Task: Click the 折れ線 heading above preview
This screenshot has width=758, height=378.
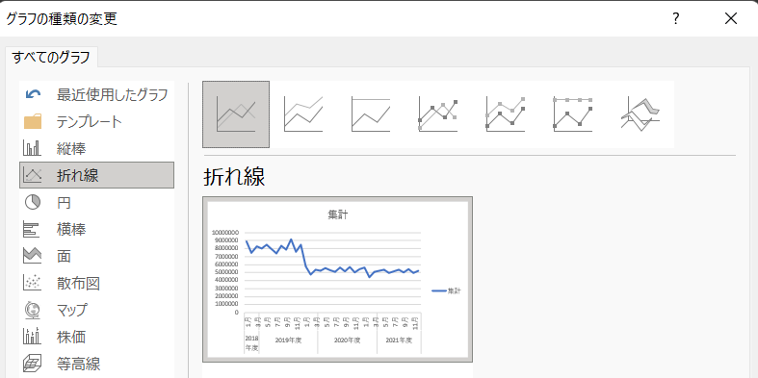Action: pos(234,177)
